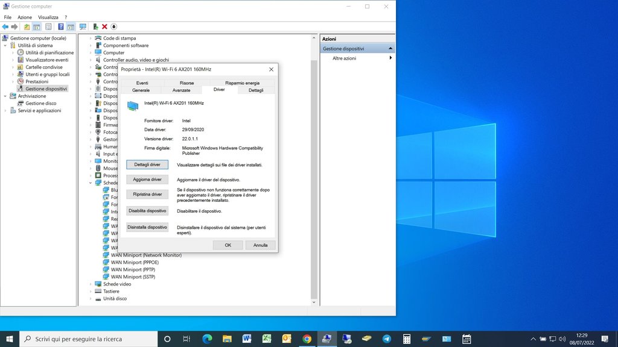Click the device list scrollbar down arrow
The height and width of the screenshot is (347, 618).
click(314, 302)
